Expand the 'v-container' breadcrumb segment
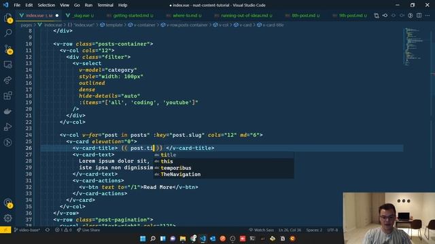Screen dimensions: 435x244 pyautogui.click(x=145, y=25)
